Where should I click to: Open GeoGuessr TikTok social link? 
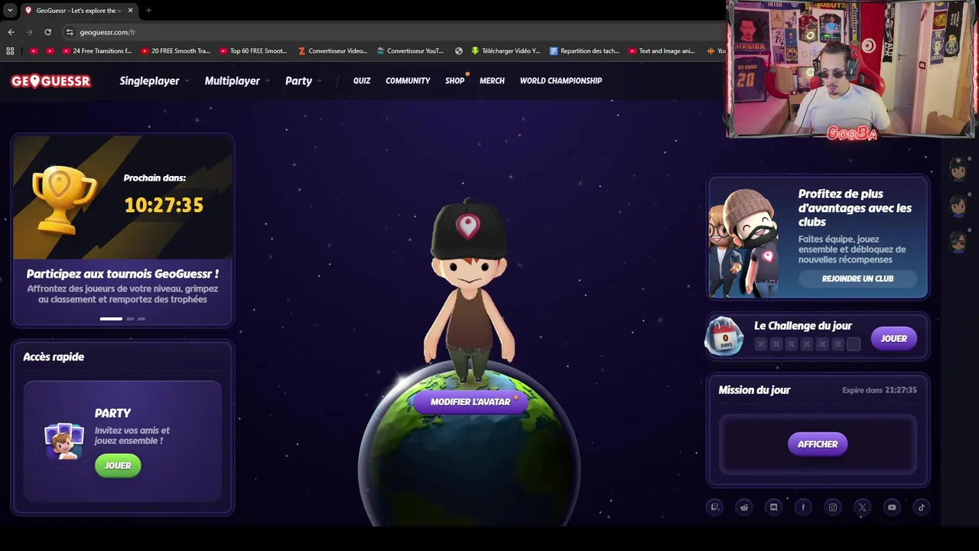pyautogui.click(x=921, y=507)
